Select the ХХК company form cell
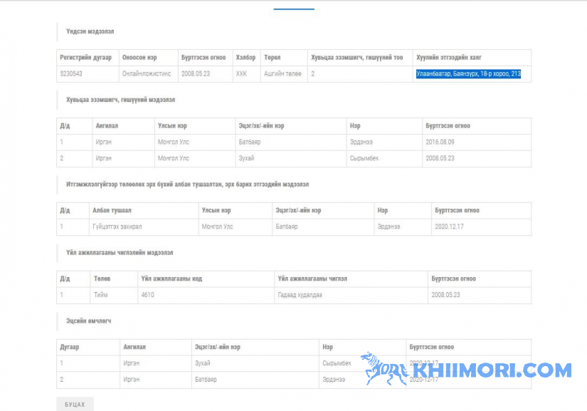Image resolution: width=587 pixels, height=411 pixels. tap(241, 73)
